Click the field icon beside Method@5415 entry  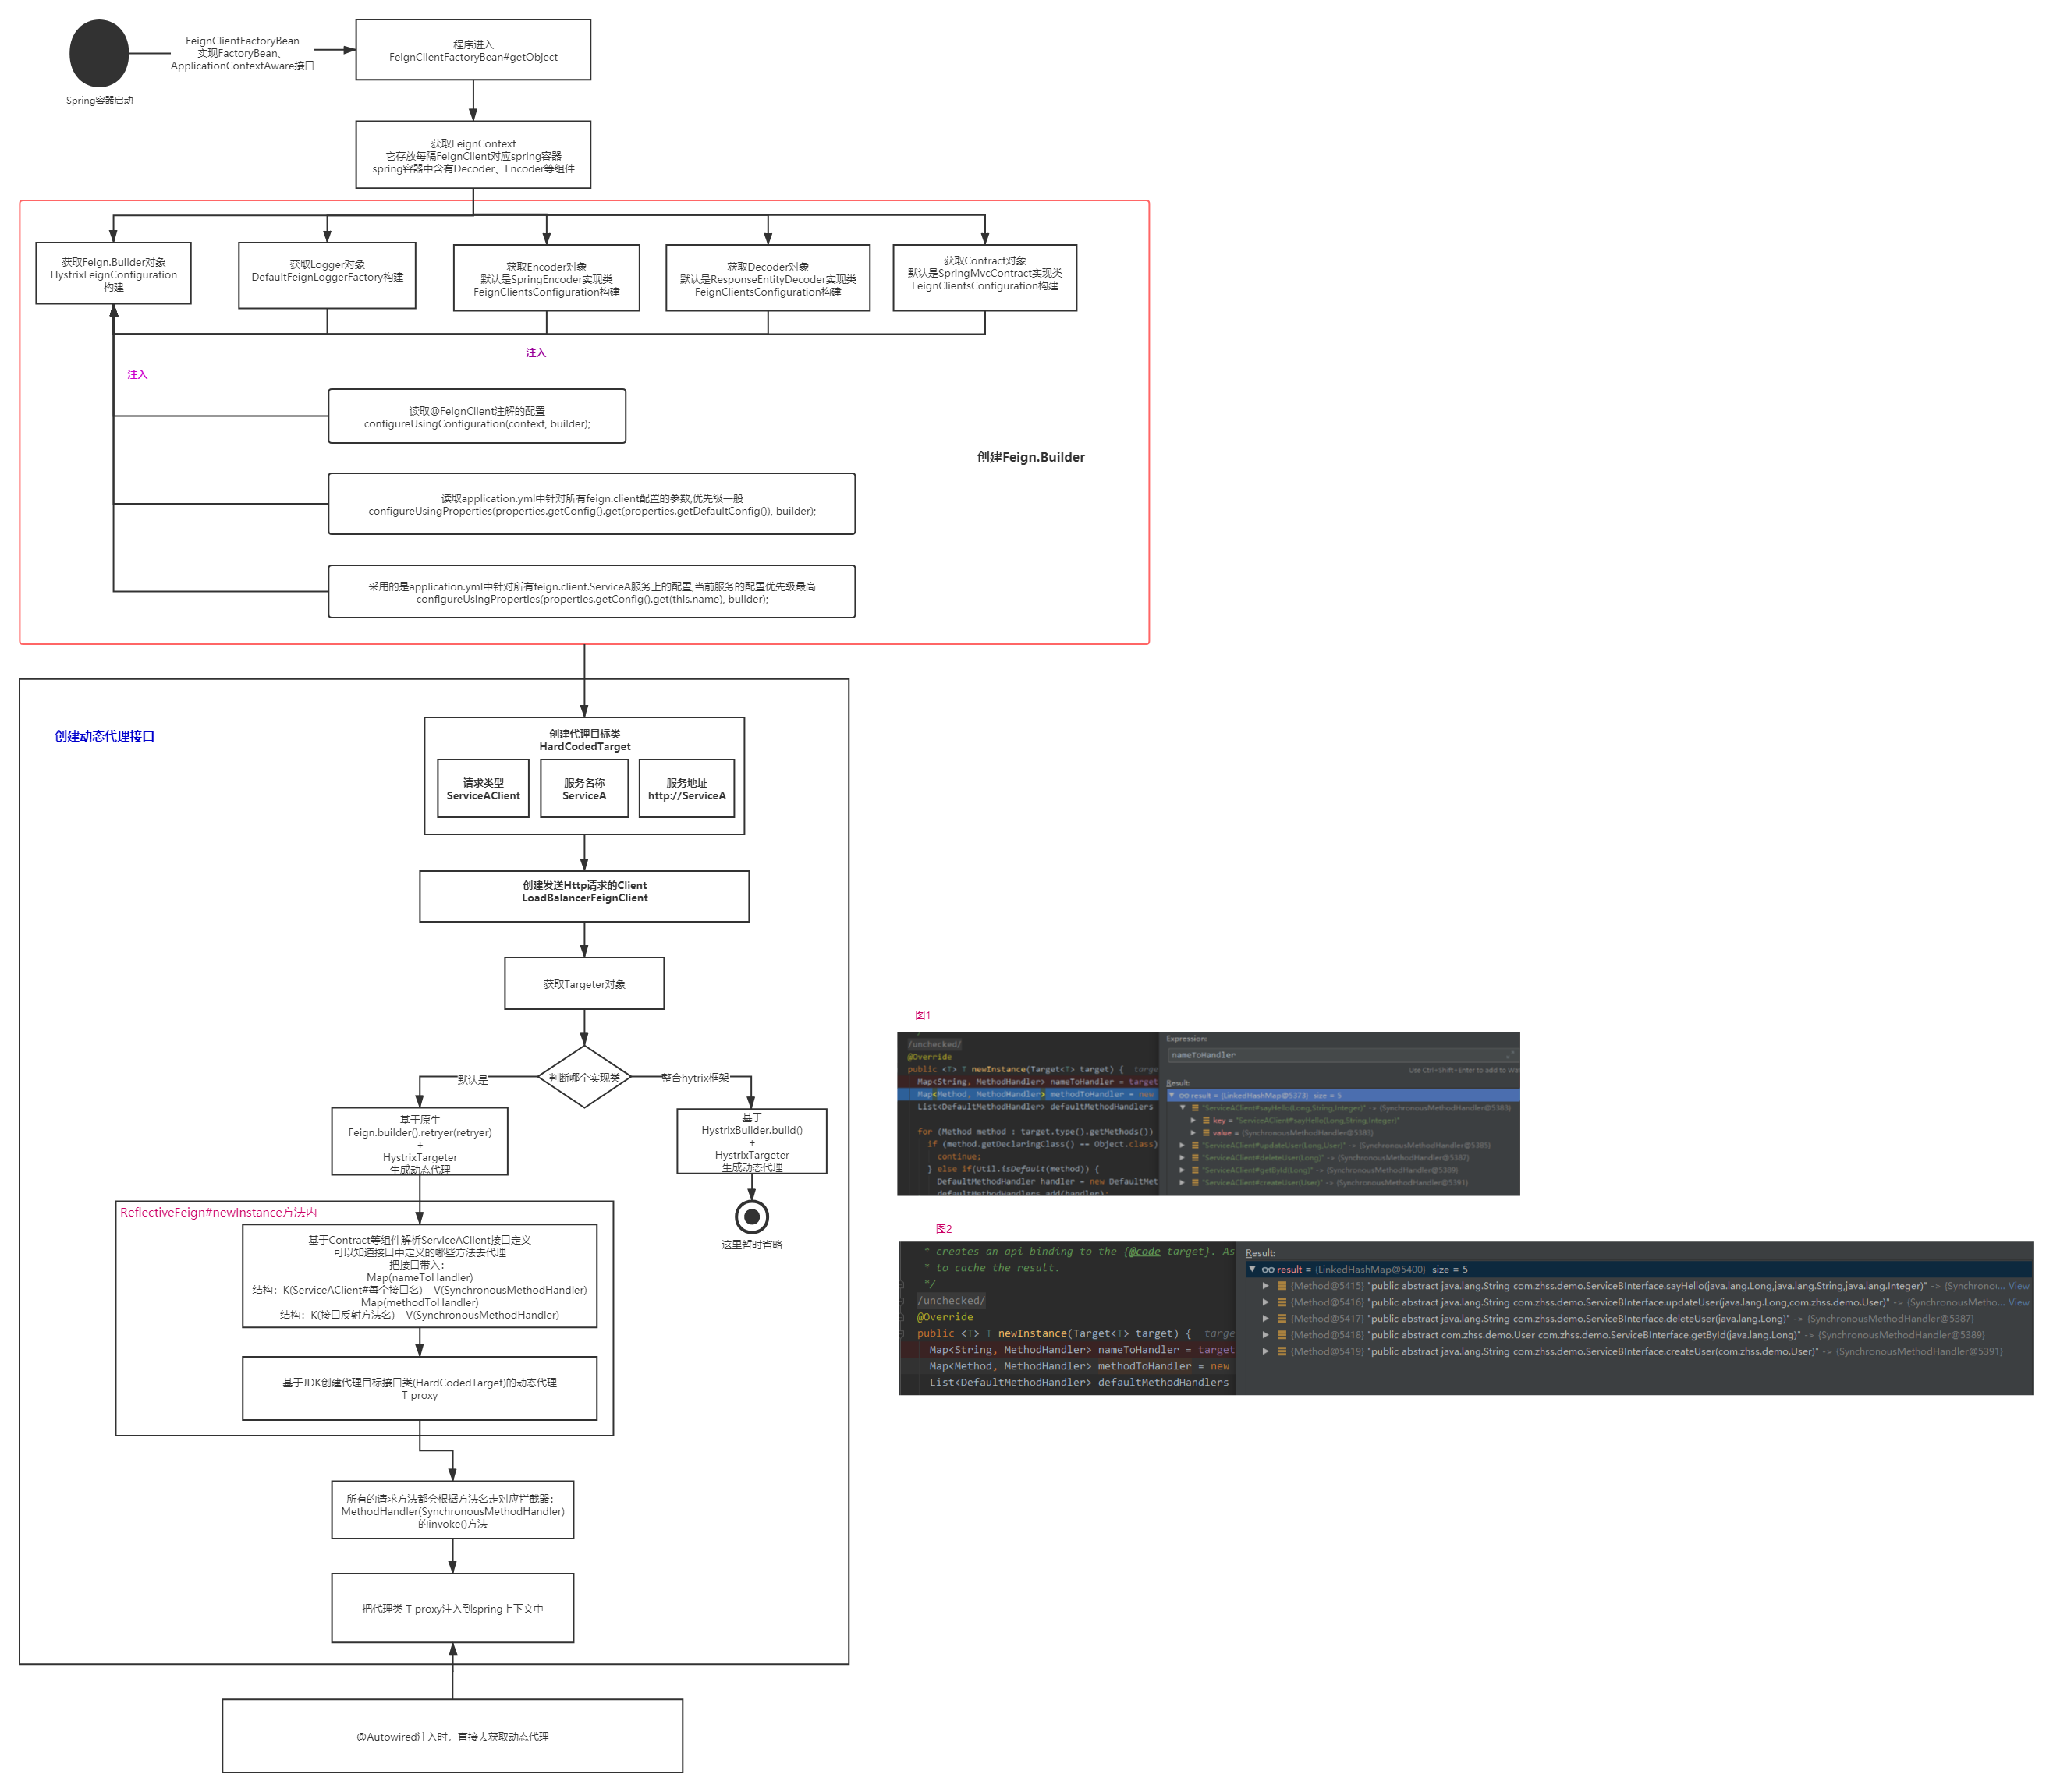coord(1282,1286)
